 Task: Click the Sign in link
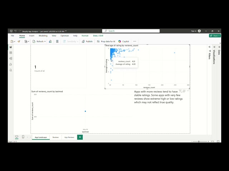[194, 31]
